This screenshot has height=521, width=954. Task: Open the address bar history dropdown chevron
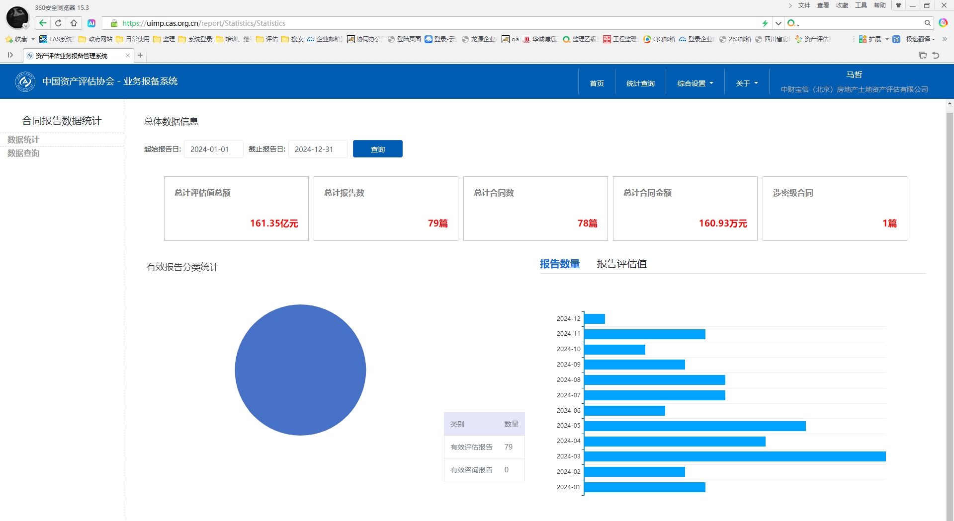pyautogui.click(x=779, y=23)
